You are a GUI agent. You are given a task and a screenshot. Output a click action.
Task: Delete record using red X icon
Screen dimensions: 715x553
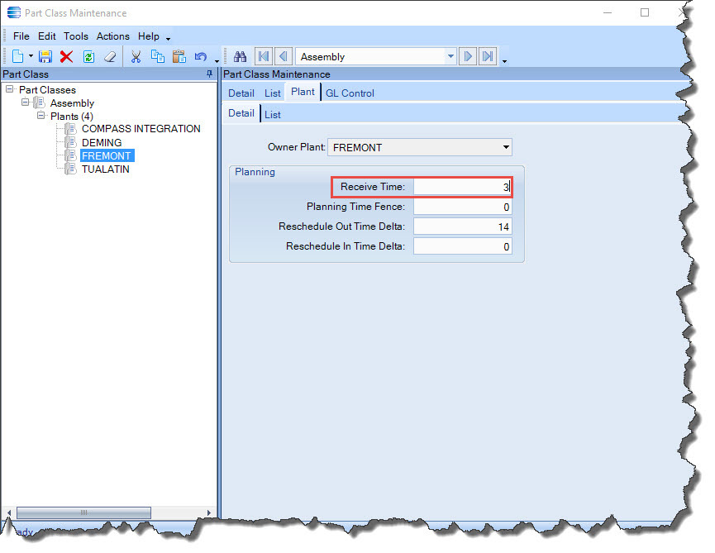(67, 56)
